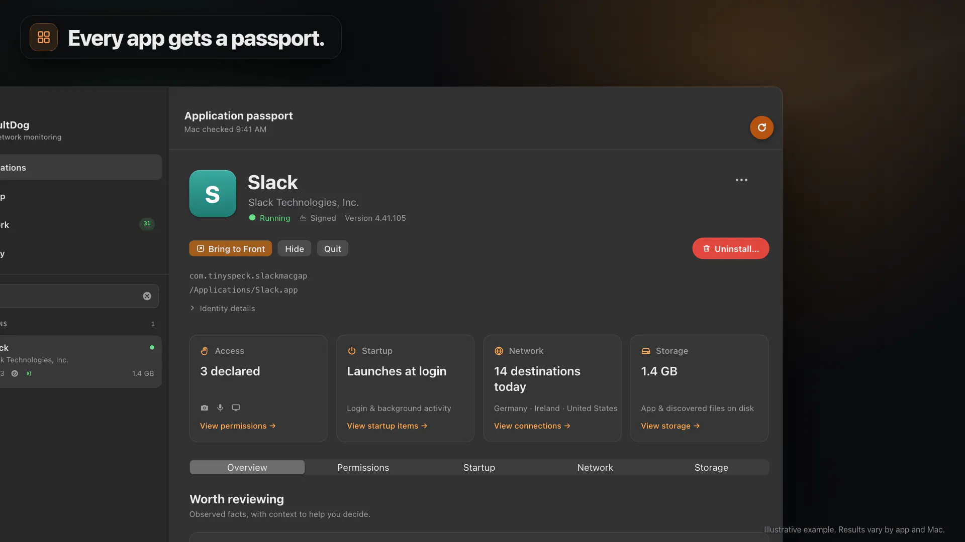Click the Network globe icon
This screenshot has height=542, width=965.
pyautogui.click(x=499, y=351)
